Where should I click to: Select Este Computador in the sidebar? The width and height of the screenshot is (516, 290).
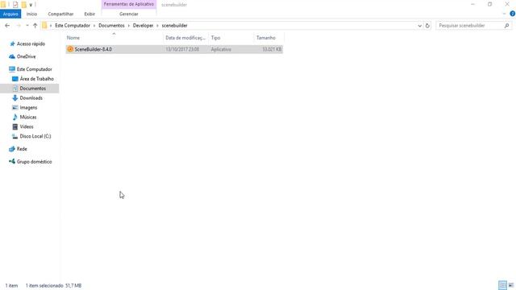click(x=34, y=69)
